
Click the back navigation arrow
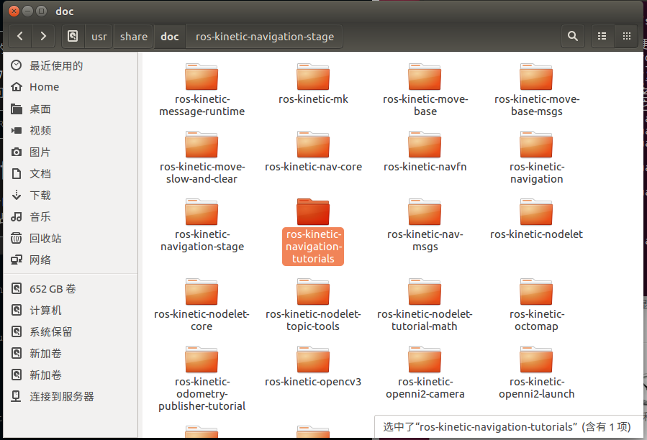pos(19,36)
